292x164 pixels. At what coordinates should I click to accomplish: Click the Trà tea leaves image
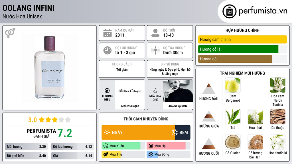(x=233, y=117)
